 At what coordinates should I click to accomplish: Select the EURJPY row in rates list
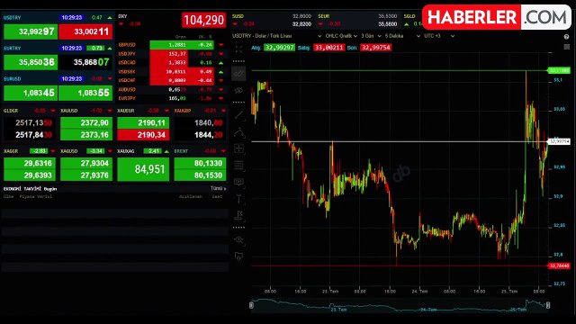click(171, 98)
